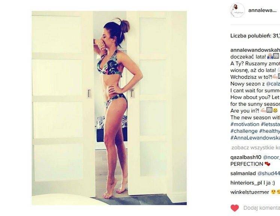This screenshot has width=280, height=216.
Task: Open the annalewandowskah caption author name
Action: pyautogui.click(x=255, y=50)
